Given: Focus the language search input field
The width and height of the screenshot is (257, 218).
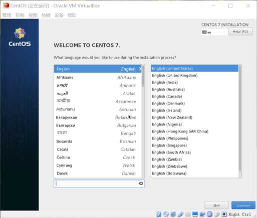Looking at the screenshot, I should [99, 183].
